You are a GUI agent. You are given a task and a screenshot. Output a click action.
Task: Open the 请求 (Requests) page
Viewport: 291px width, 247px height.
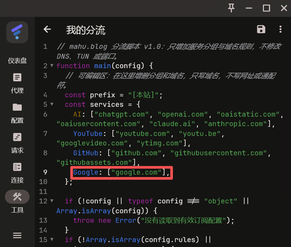click(x=17, y=143)
